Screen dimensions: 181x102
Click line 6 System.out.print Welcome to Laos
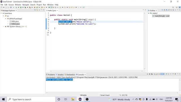[x=77, y=24]
